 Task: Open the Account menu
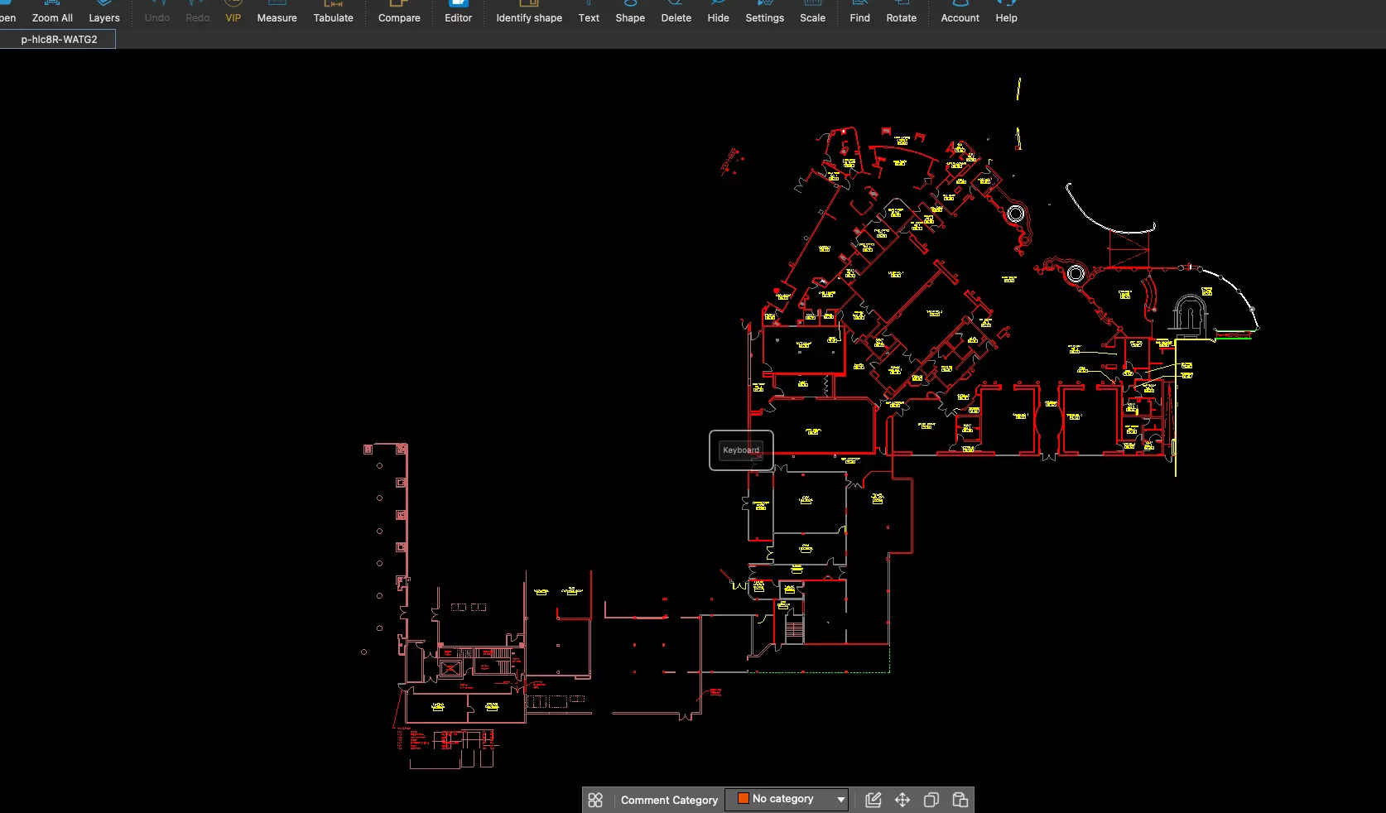960,12
